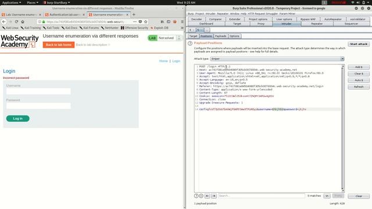
Task: Open Attack type Sniper dropdown
Action: pyautogui.click(x=277, y=59)
